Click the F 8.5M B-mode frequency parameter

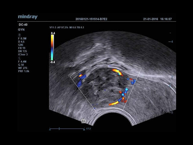point(24,38)
